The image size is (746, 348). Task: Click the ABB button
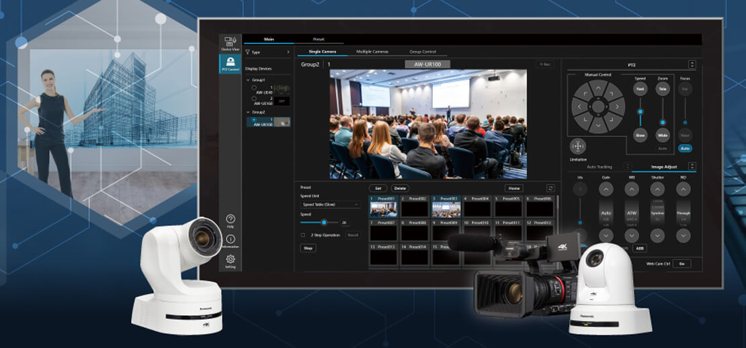[639, 248]
